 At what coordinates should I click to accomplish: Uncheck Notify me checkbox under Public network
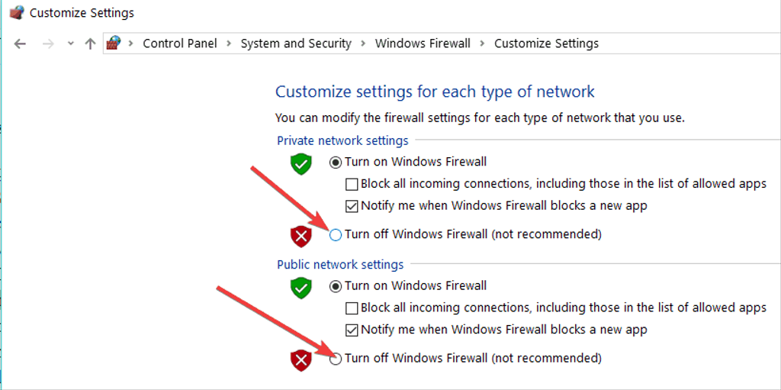pyautogui.click(x=352, y=330)
